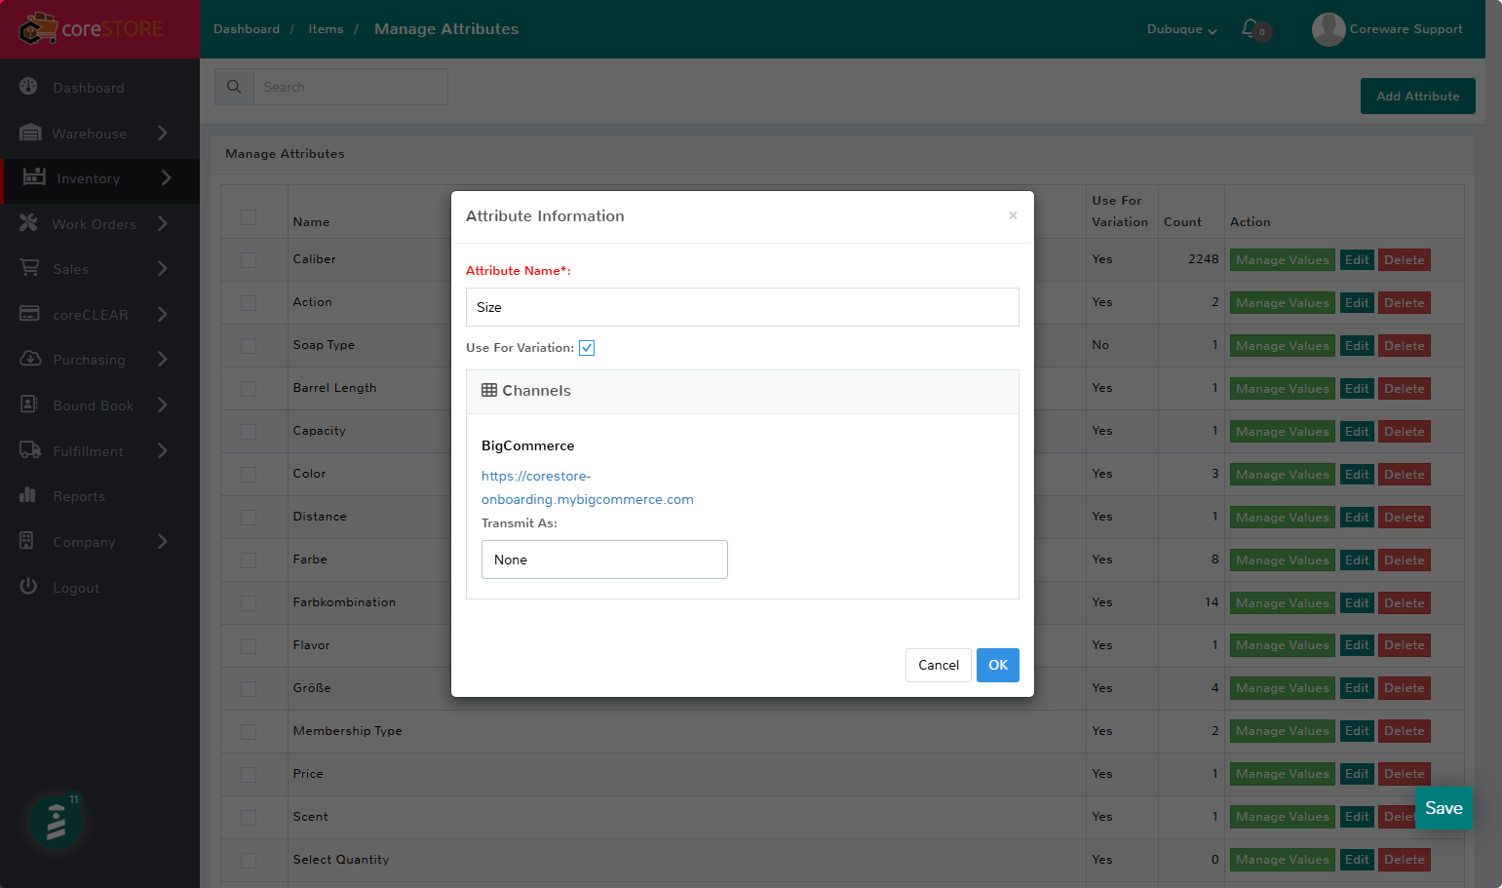Confirm the dialog with OK

point(998,665)
